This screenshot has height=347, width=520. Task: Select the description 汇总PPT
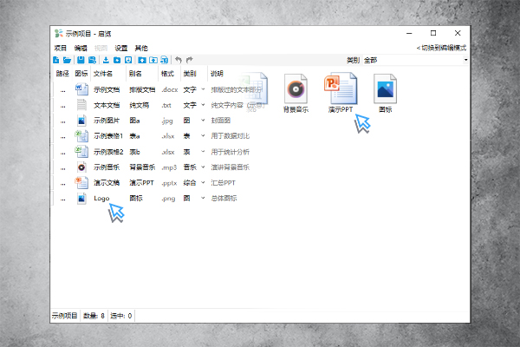click(224, 183)
